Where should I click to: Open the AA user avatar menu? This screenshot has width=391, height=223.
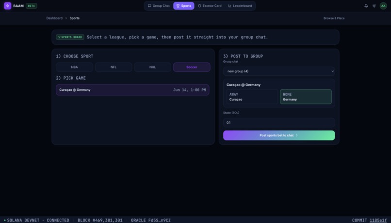[x=383, y=6]
